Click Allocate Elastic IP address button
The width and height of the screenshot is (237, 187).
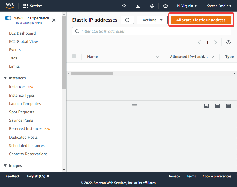point(201,20)
